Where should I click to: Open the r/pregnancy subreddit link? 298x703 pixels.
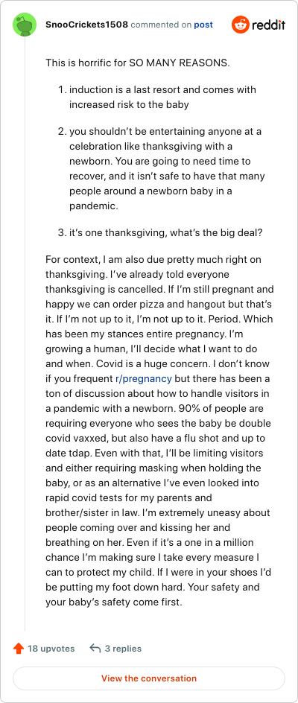(x=144, y=378)
